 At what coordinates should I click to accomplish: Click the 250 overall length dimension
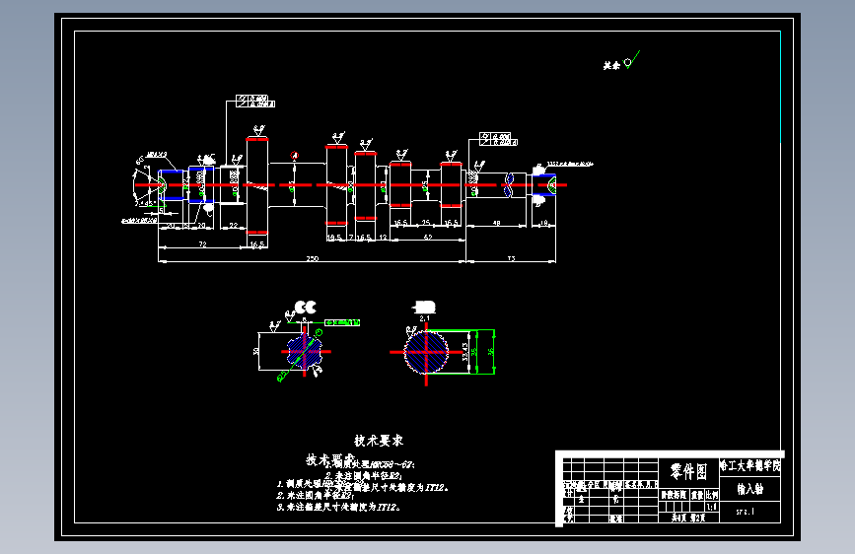[312, 258]
